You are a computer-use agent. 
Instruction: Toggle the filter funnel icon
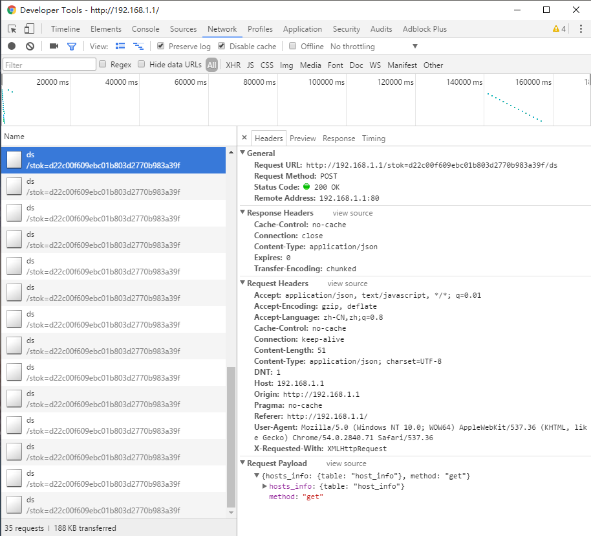(x=72, y=47)
